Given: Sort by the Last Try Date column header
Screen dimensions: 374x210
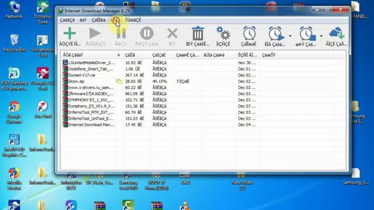Looking at the screenshot, I should [248, 55].
